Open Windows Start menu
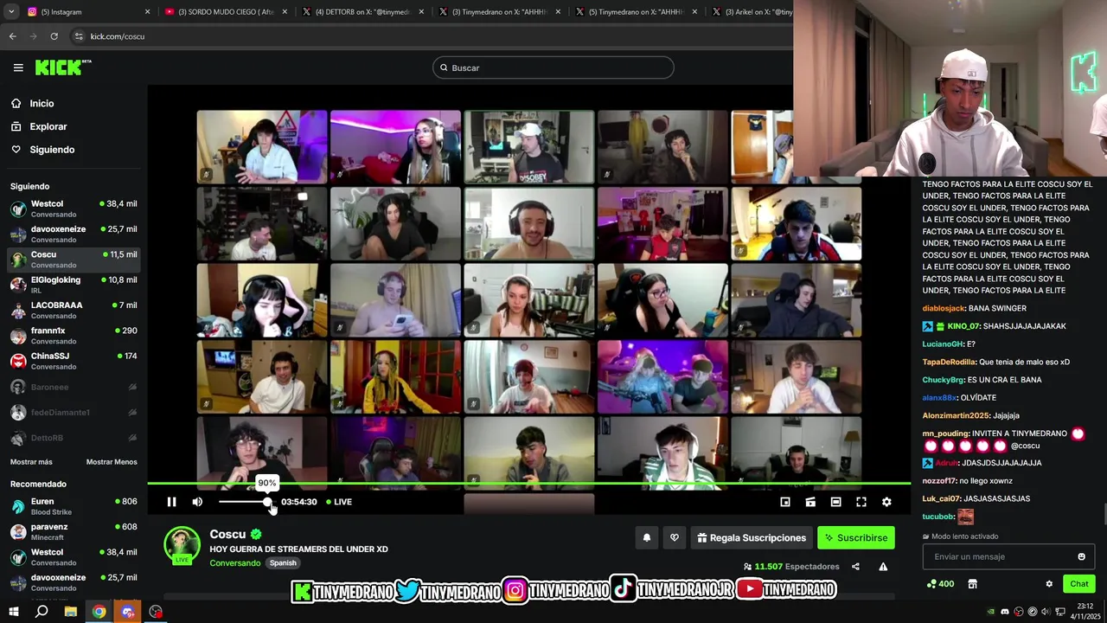 click(14, 612)
